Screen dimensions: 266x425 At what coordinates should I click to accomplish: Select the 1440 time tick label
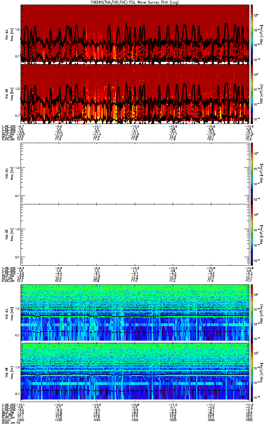click(x=97, y=420)
